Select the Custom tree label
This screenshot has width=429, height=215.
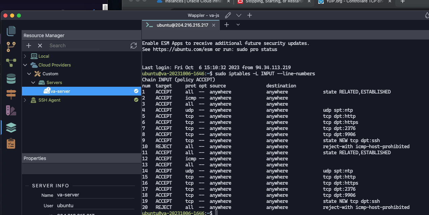50,74
